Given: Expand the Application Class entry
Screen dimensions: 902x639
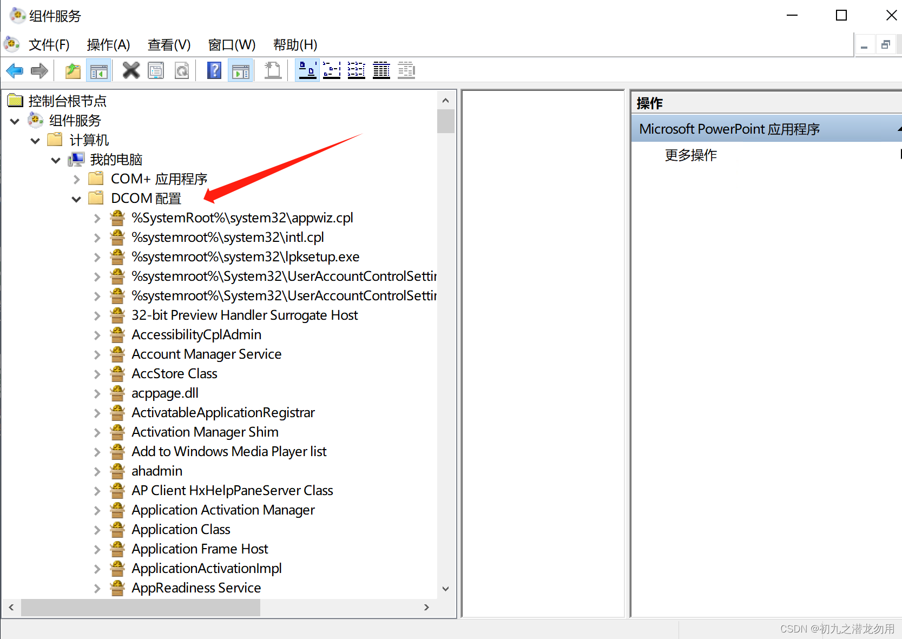Looking at the screenshot, I should pos(97,530).
